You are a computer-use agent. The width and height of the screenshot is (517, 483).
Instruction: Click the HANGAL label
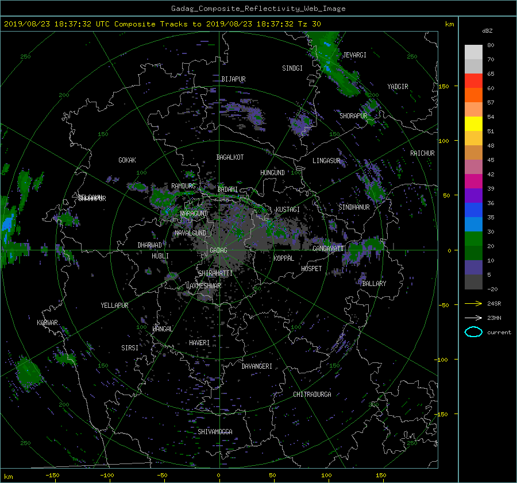[x=162, y=329]
